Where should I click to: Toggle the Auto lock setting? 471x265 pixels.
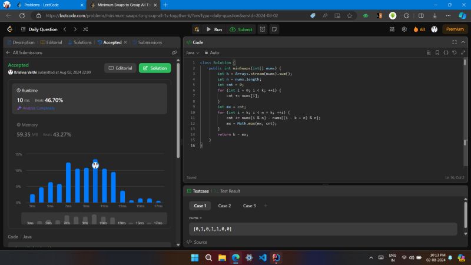(211, 52)
